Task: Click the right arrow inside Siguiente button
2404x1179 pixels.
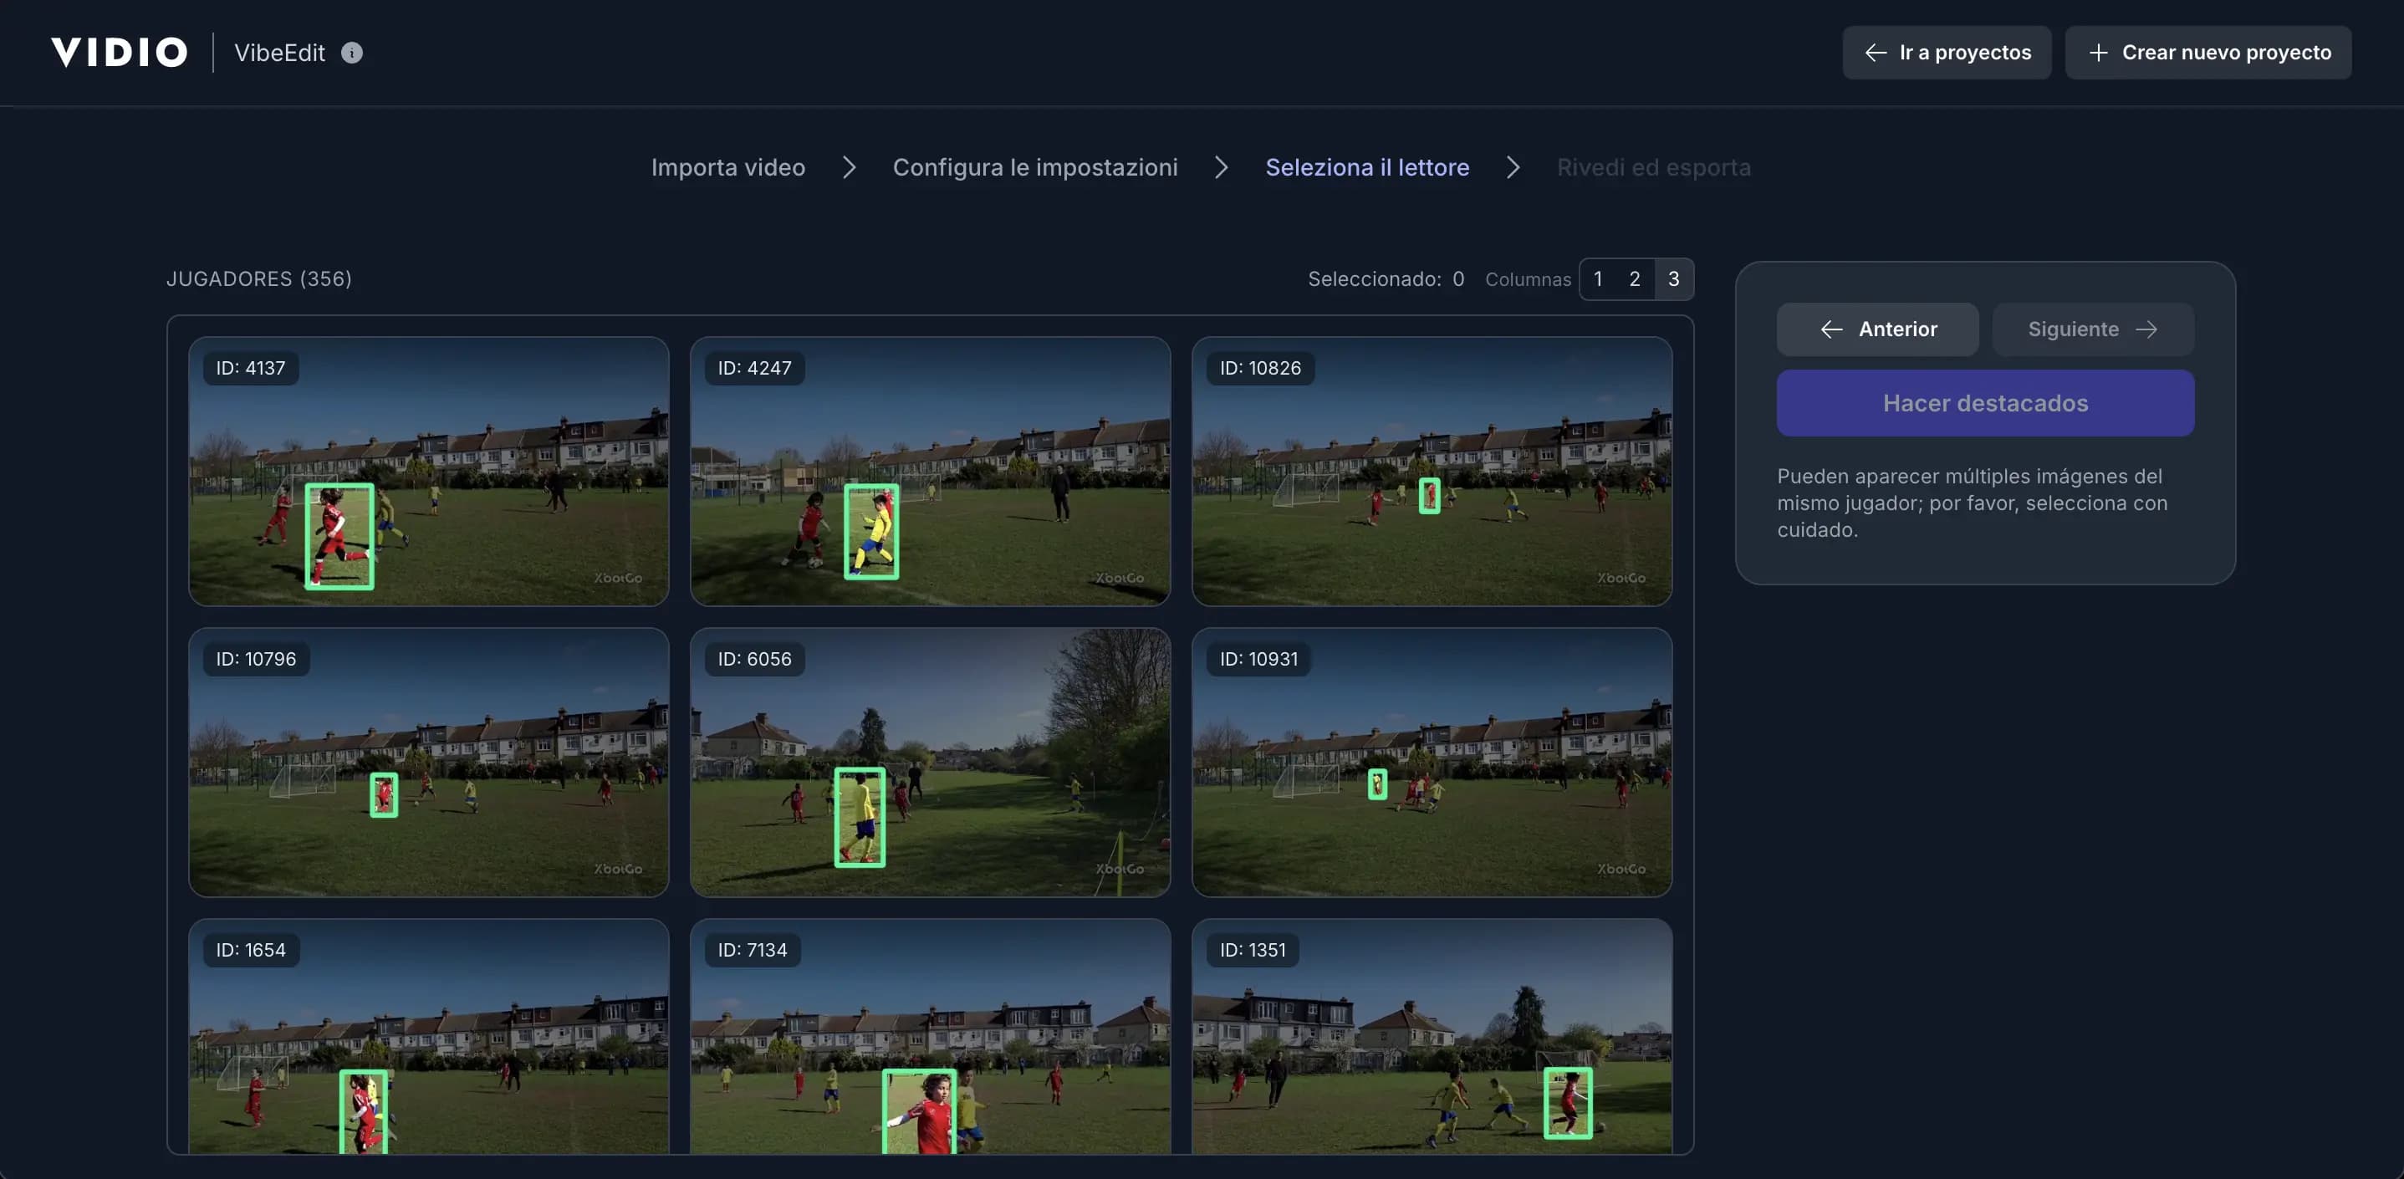Action: click(x=2148, y=329)
